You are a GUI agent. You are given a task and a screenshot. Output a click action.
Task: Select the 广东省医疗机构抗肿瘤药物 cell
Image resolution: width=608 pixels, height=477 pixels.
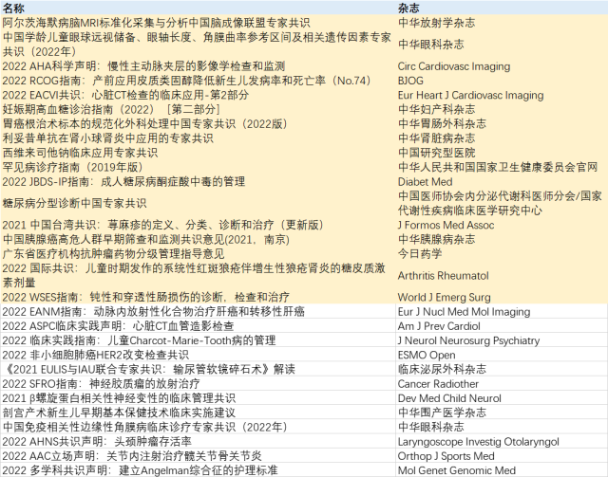tap(198, 253)
